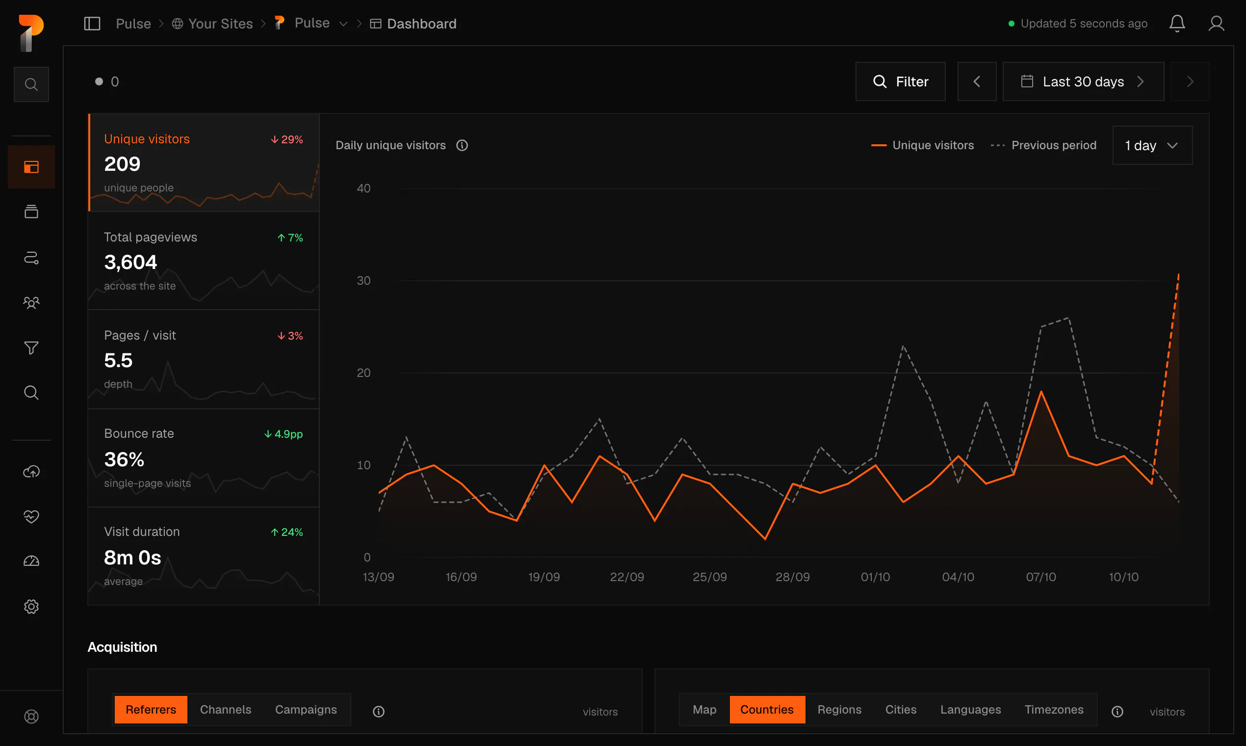Open the magnifier icon below funnel
The image size is (1246, 746).
[x=31, y=393]
